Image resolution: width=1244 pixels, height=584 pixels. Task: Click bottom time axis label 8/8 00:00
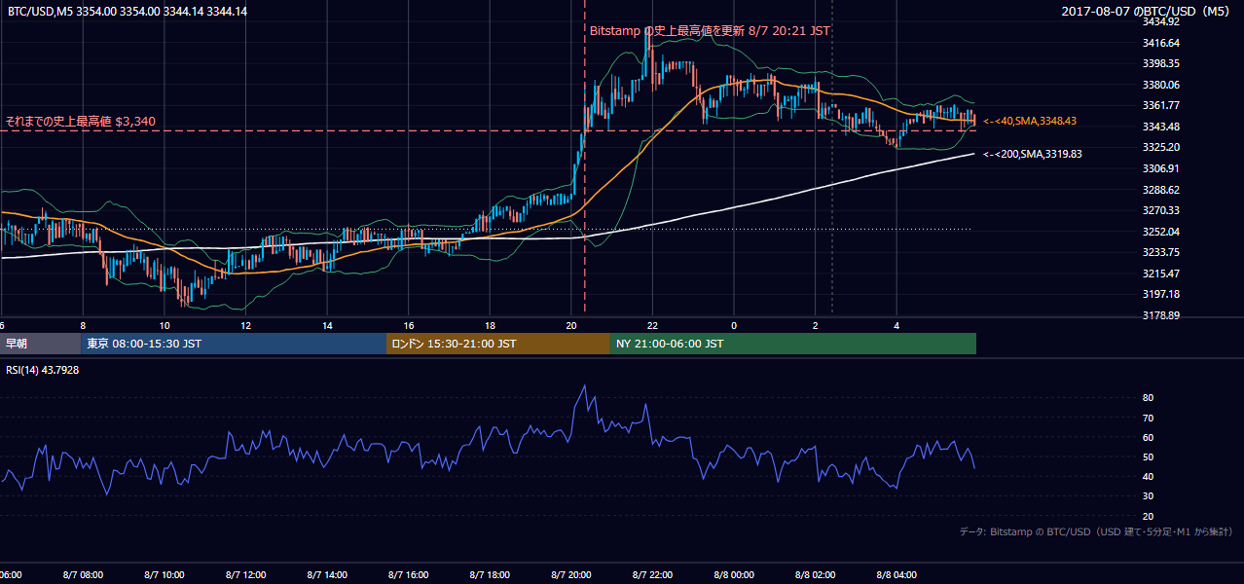(x=735, y=575)
